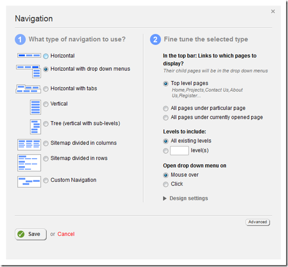Set drop down menu to open on Click
The image size is (288, 267).
pyautogui.click(x=166, y=184)
